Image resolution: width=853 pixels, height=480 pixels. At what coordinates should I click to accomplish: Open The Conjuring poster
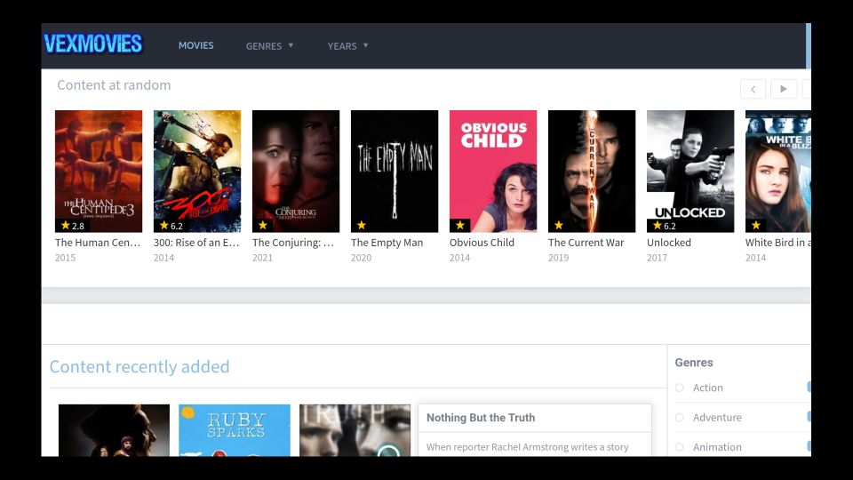coord(296,172)
